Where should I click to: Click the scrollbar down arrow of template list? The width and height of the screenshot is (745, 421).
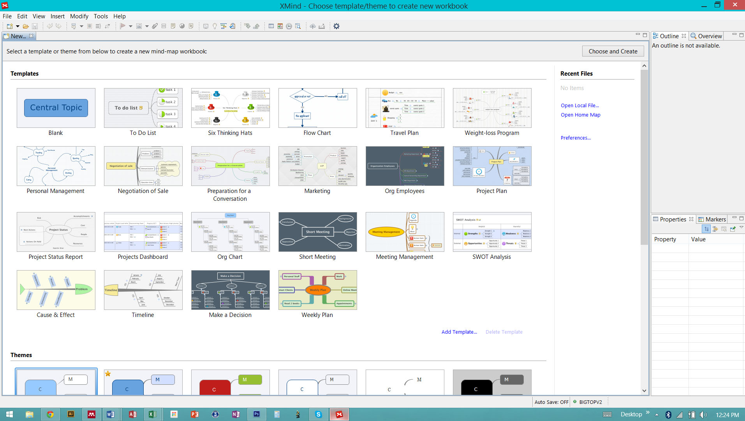point(644,391)
